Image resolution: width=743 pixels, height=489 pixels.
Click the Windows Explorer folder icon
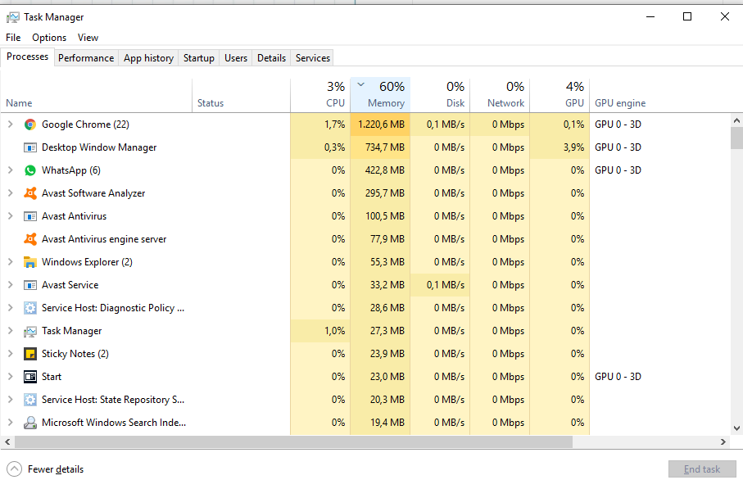(29, 262)
